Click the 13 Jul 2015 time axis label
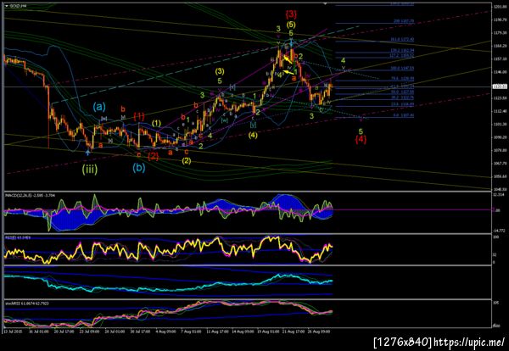Screen dimensions: 509x351 [x=11, y=331]
